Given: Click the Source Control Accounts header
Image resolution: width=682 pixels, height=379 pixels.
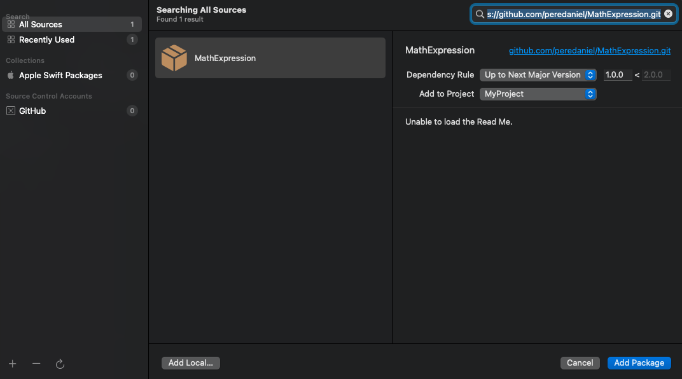Looking at the screenshot, I should point(49,96).
